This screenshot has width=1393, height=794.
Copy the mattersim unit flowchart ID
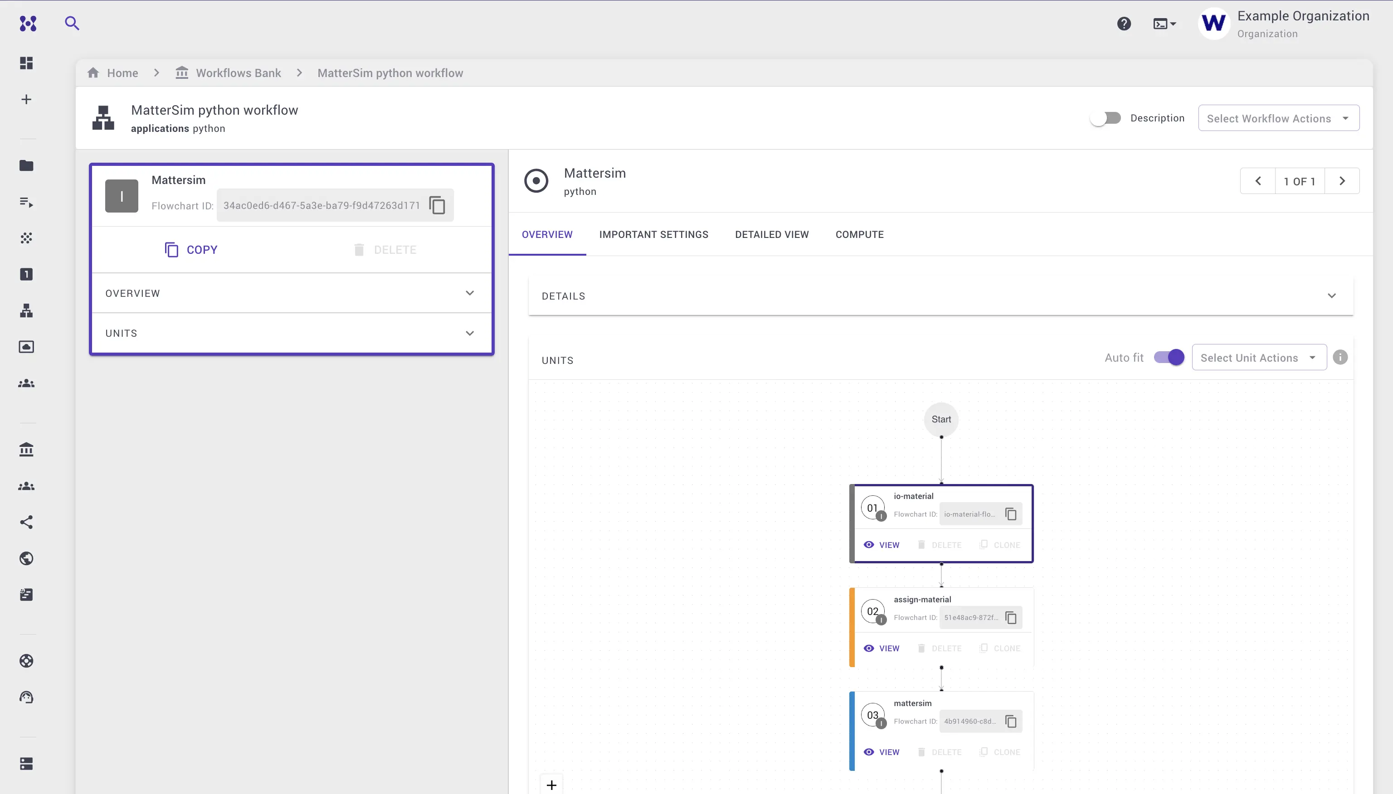click(x=1010, y=721)
